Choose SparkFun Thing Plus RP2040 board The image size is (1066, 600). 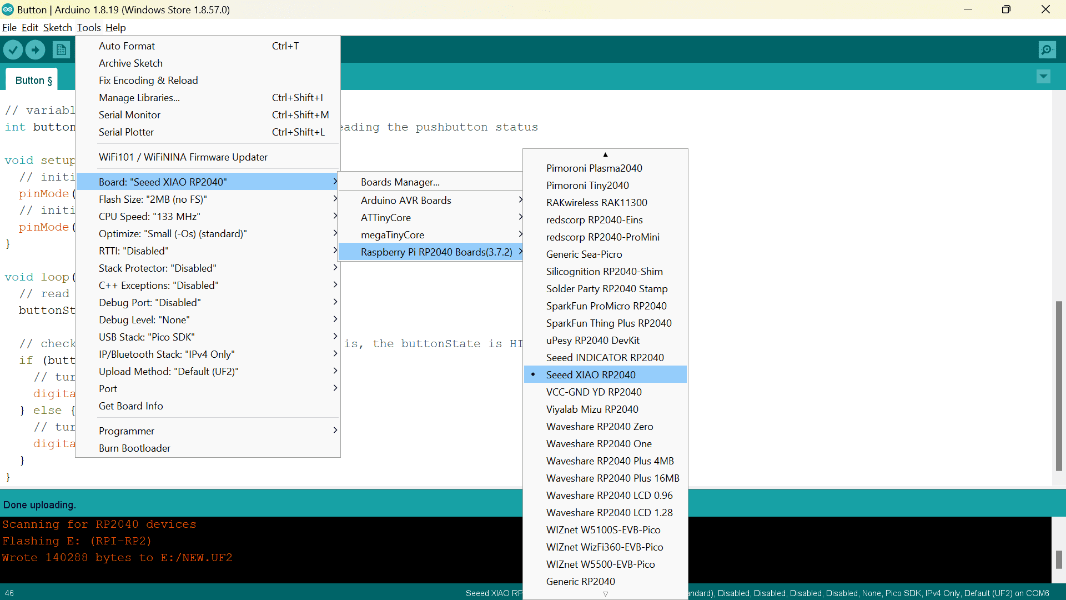click(x=605, y=323)
